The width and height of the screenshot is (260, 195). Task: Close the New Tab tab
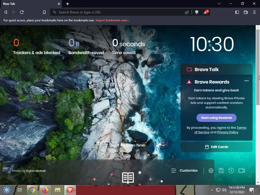click(x=59, y=4)
